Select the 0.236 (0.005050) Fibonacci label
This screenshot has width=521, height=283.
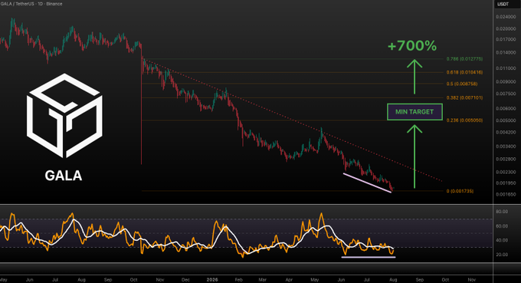464,120
